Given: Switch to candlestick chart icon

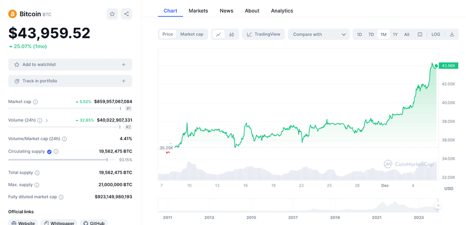Looking at the screenshot, I should click(x=232, y=34).
